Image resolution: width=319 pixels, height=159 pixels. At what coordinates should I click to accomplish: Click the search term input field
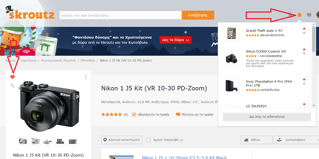pos(121,15)
